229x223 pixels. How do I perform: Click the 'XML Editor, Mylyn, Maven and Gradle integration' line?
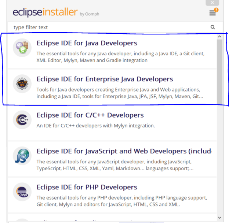point(92,60)
